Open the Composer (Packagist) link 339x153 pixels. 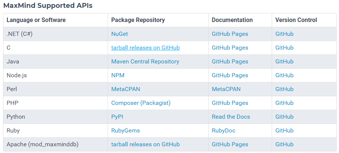141,103
